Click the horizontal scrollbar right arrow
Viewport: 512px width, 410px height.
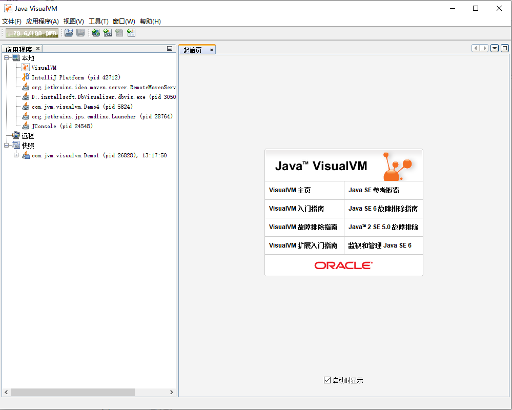(x=171, y=393)
